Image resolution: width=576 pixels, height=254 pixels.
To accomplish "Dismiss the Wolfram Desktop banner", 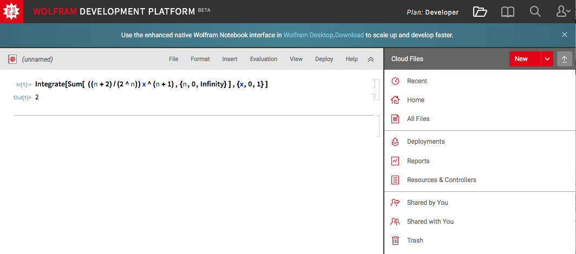I will click(565, 35).
